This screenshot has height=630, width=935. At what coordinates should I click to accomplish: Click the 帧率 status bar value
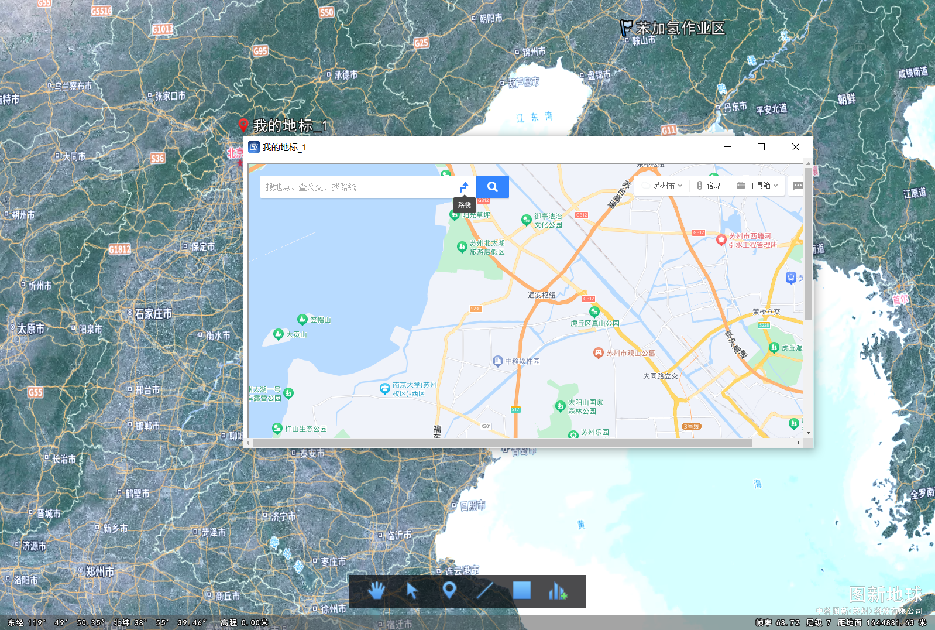point(778,622)
